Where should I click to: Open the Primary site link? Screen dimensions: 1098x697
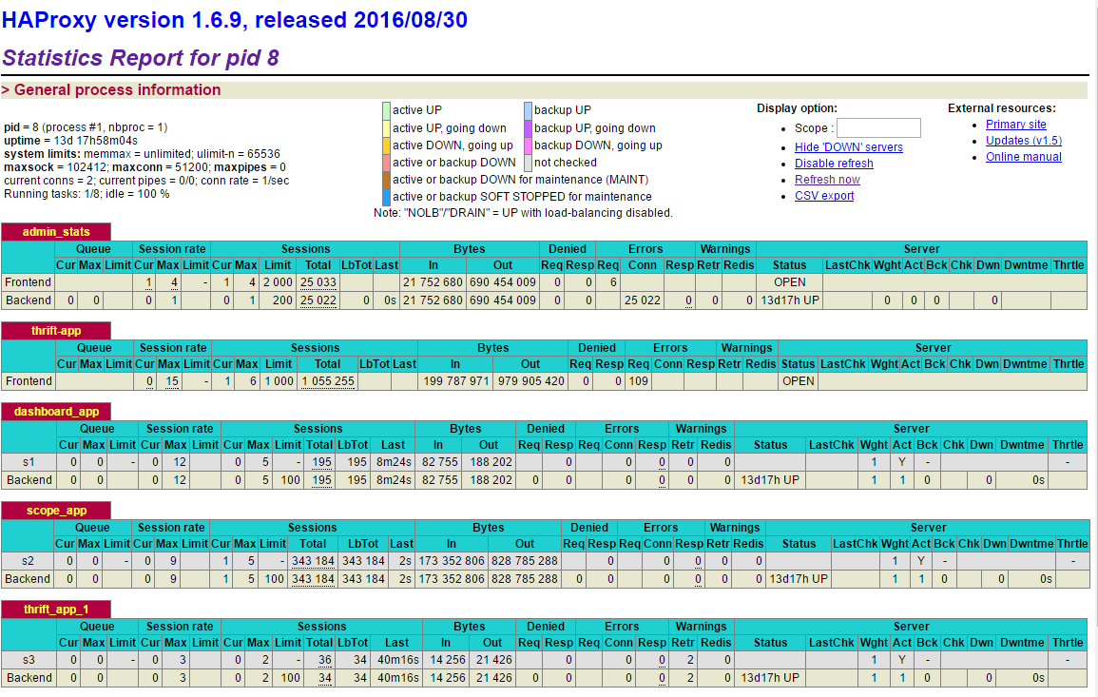tap(1015, 125)
